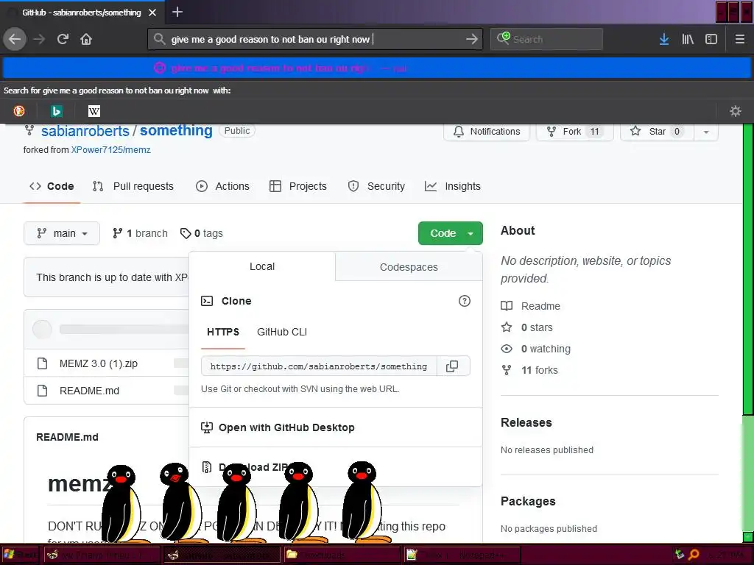Image resolution: width=754 pixels, height=565 pixels.
Task: Click the browser Search box
Action: (547, 39)
